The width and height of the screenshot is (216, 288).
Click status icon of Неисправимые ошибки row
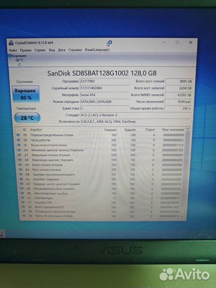[x=22, y=193]
